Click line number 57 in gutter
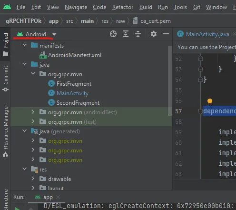236x210 pixels. click(x=178, y=111)
